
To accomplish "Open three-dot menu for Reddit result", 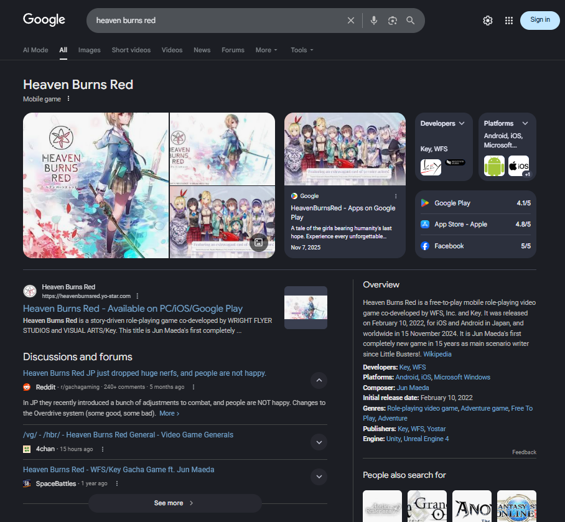I will point(194,387).
